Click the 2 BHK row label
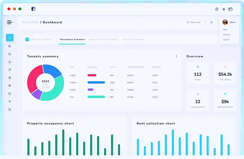Viewport: 244px width, 159px height. click(x=73, y=83)
